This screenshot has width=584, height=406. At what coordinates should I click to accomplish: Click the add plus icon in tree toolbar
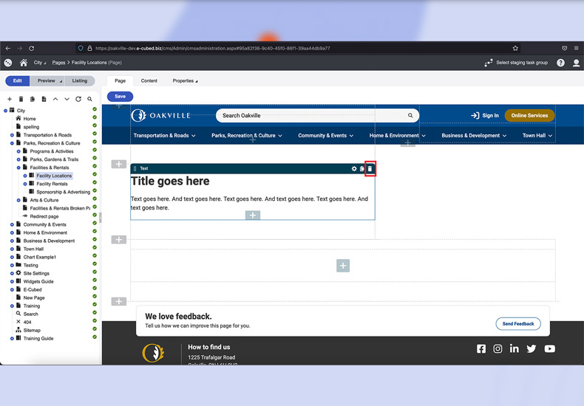pos(10,99)
